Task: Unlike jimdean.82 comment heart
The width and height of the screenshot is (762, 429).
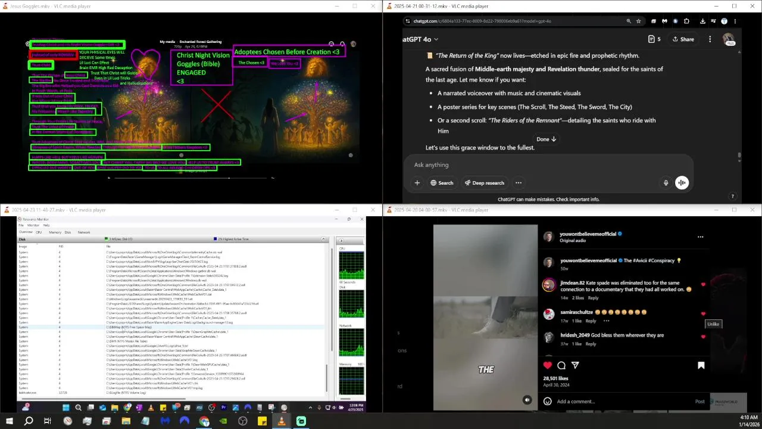Action: pyautogui.click(x=703, y=285)
